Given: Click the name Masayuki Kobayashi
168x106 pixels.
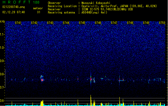Looking at the screenshot, I should point(96,3).
